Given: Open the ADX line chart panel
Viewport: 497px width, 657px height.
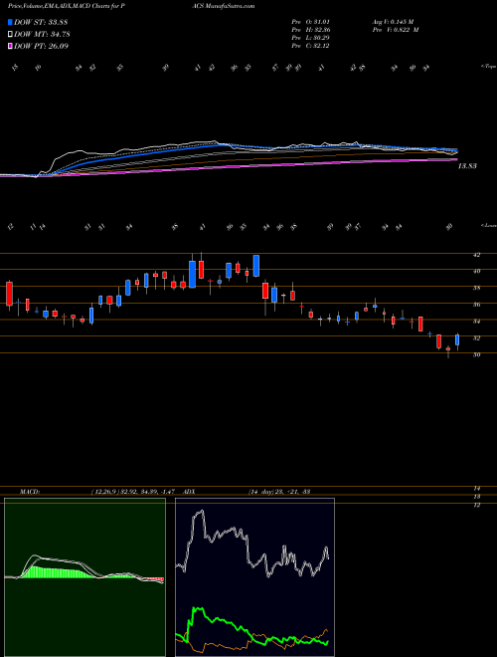Looking at the screenshot, I should (254, 577).
